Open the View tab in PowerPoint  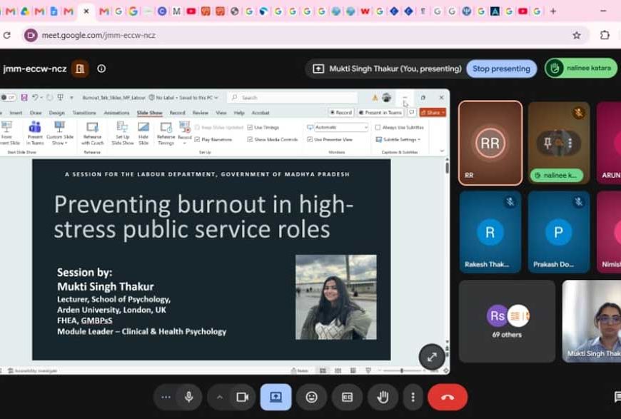[221, 113]
